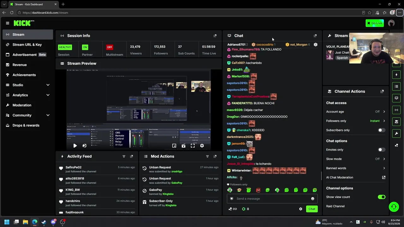This screenshot has height=227, width=404.
Task: Reload the page in the browser
Action: coord(12,13)
